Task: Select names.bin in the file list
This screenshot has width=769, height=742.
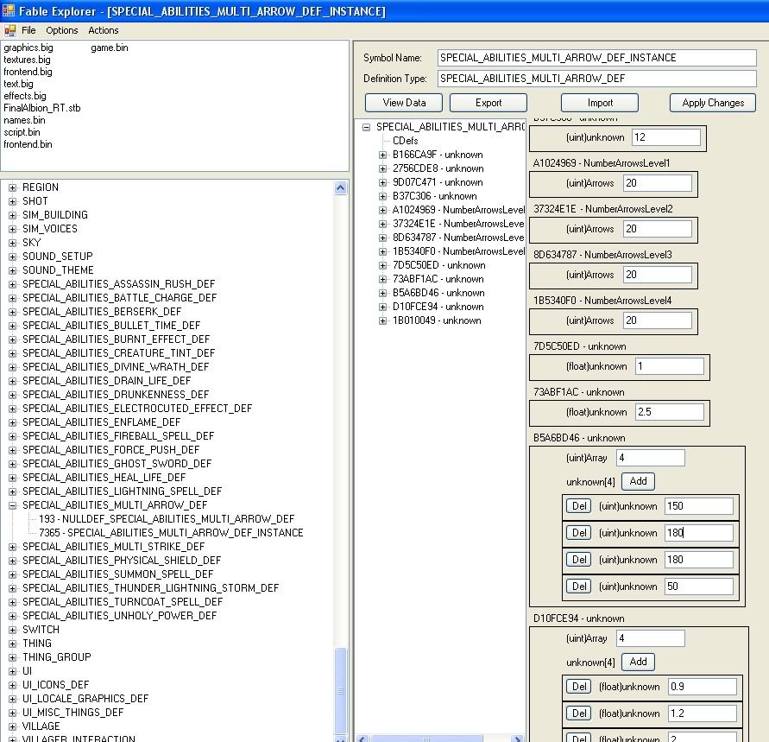Action: [24, 120]
